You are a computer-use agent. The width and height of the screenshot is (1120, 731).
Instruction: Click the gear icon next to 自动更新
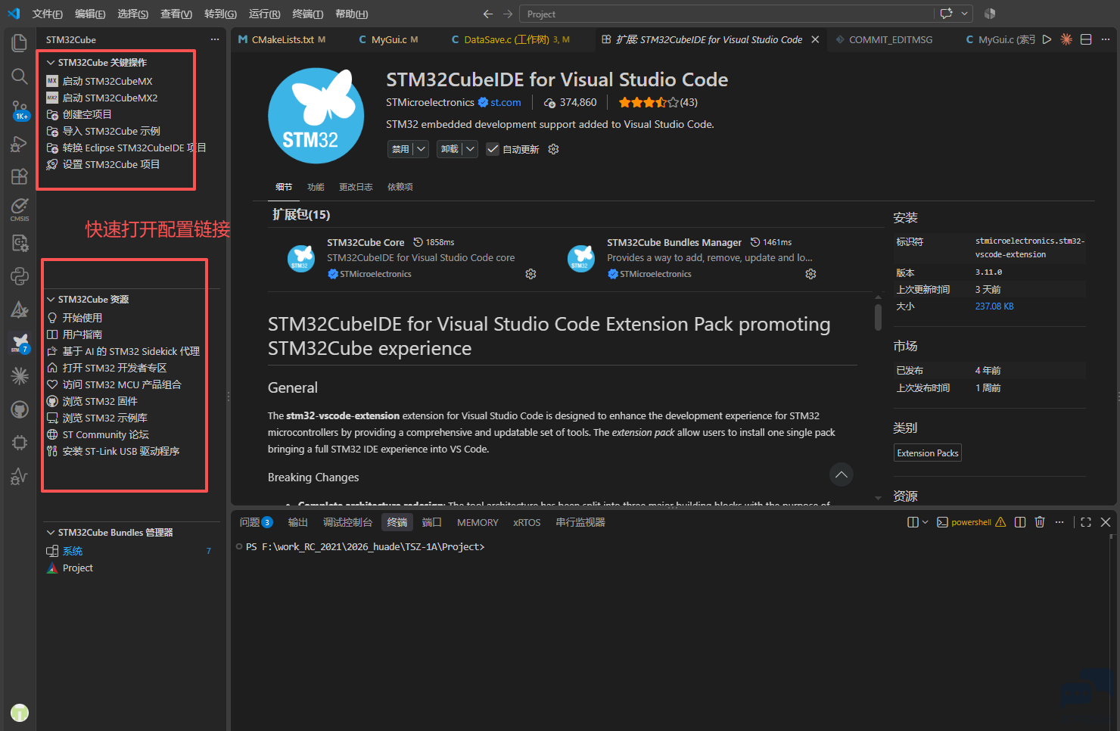[x=553, y=149]
